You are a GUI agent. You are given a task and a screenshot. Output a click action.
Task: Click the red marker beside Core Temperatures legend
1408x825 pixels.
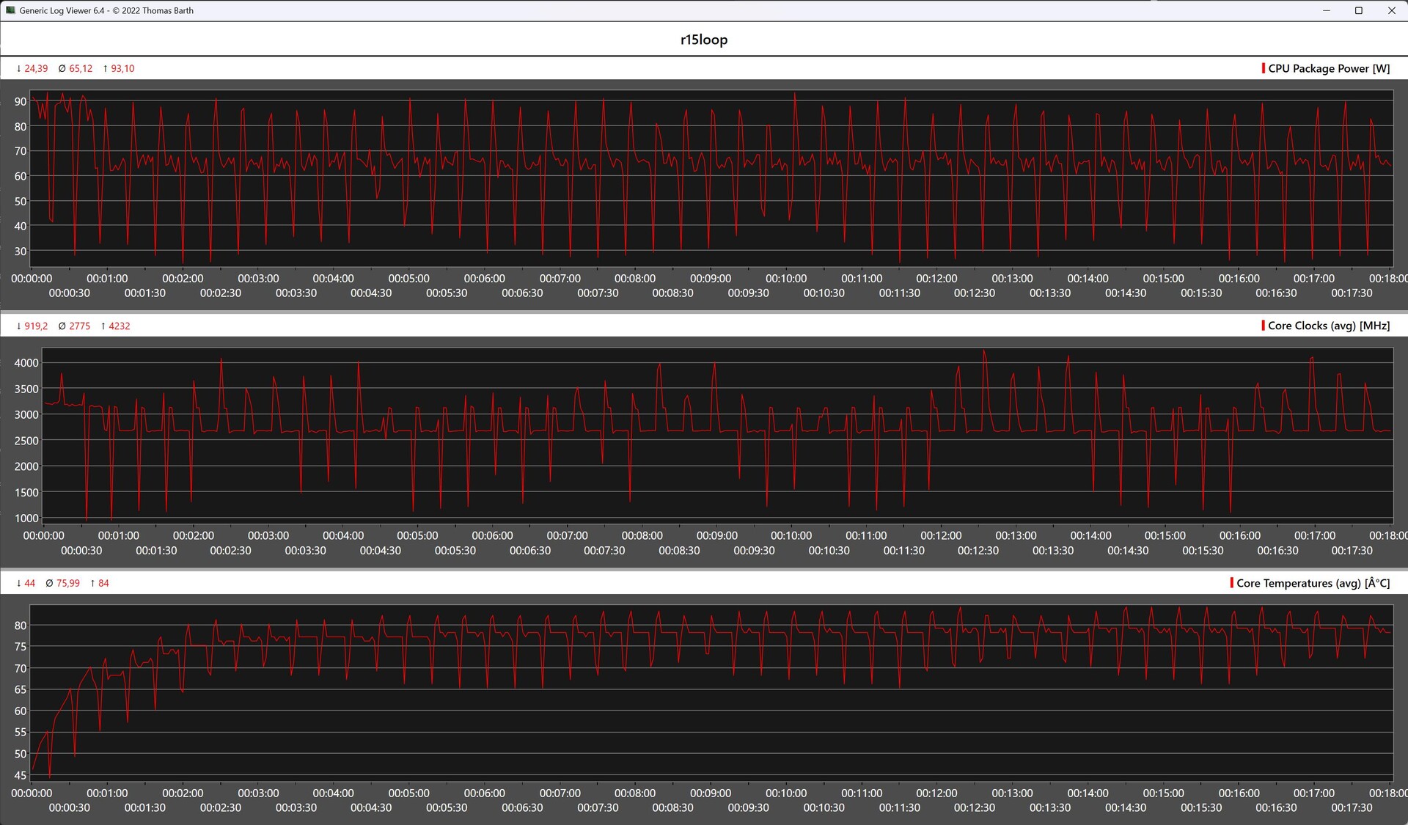pyautogui.click(x=1231, y=583)
